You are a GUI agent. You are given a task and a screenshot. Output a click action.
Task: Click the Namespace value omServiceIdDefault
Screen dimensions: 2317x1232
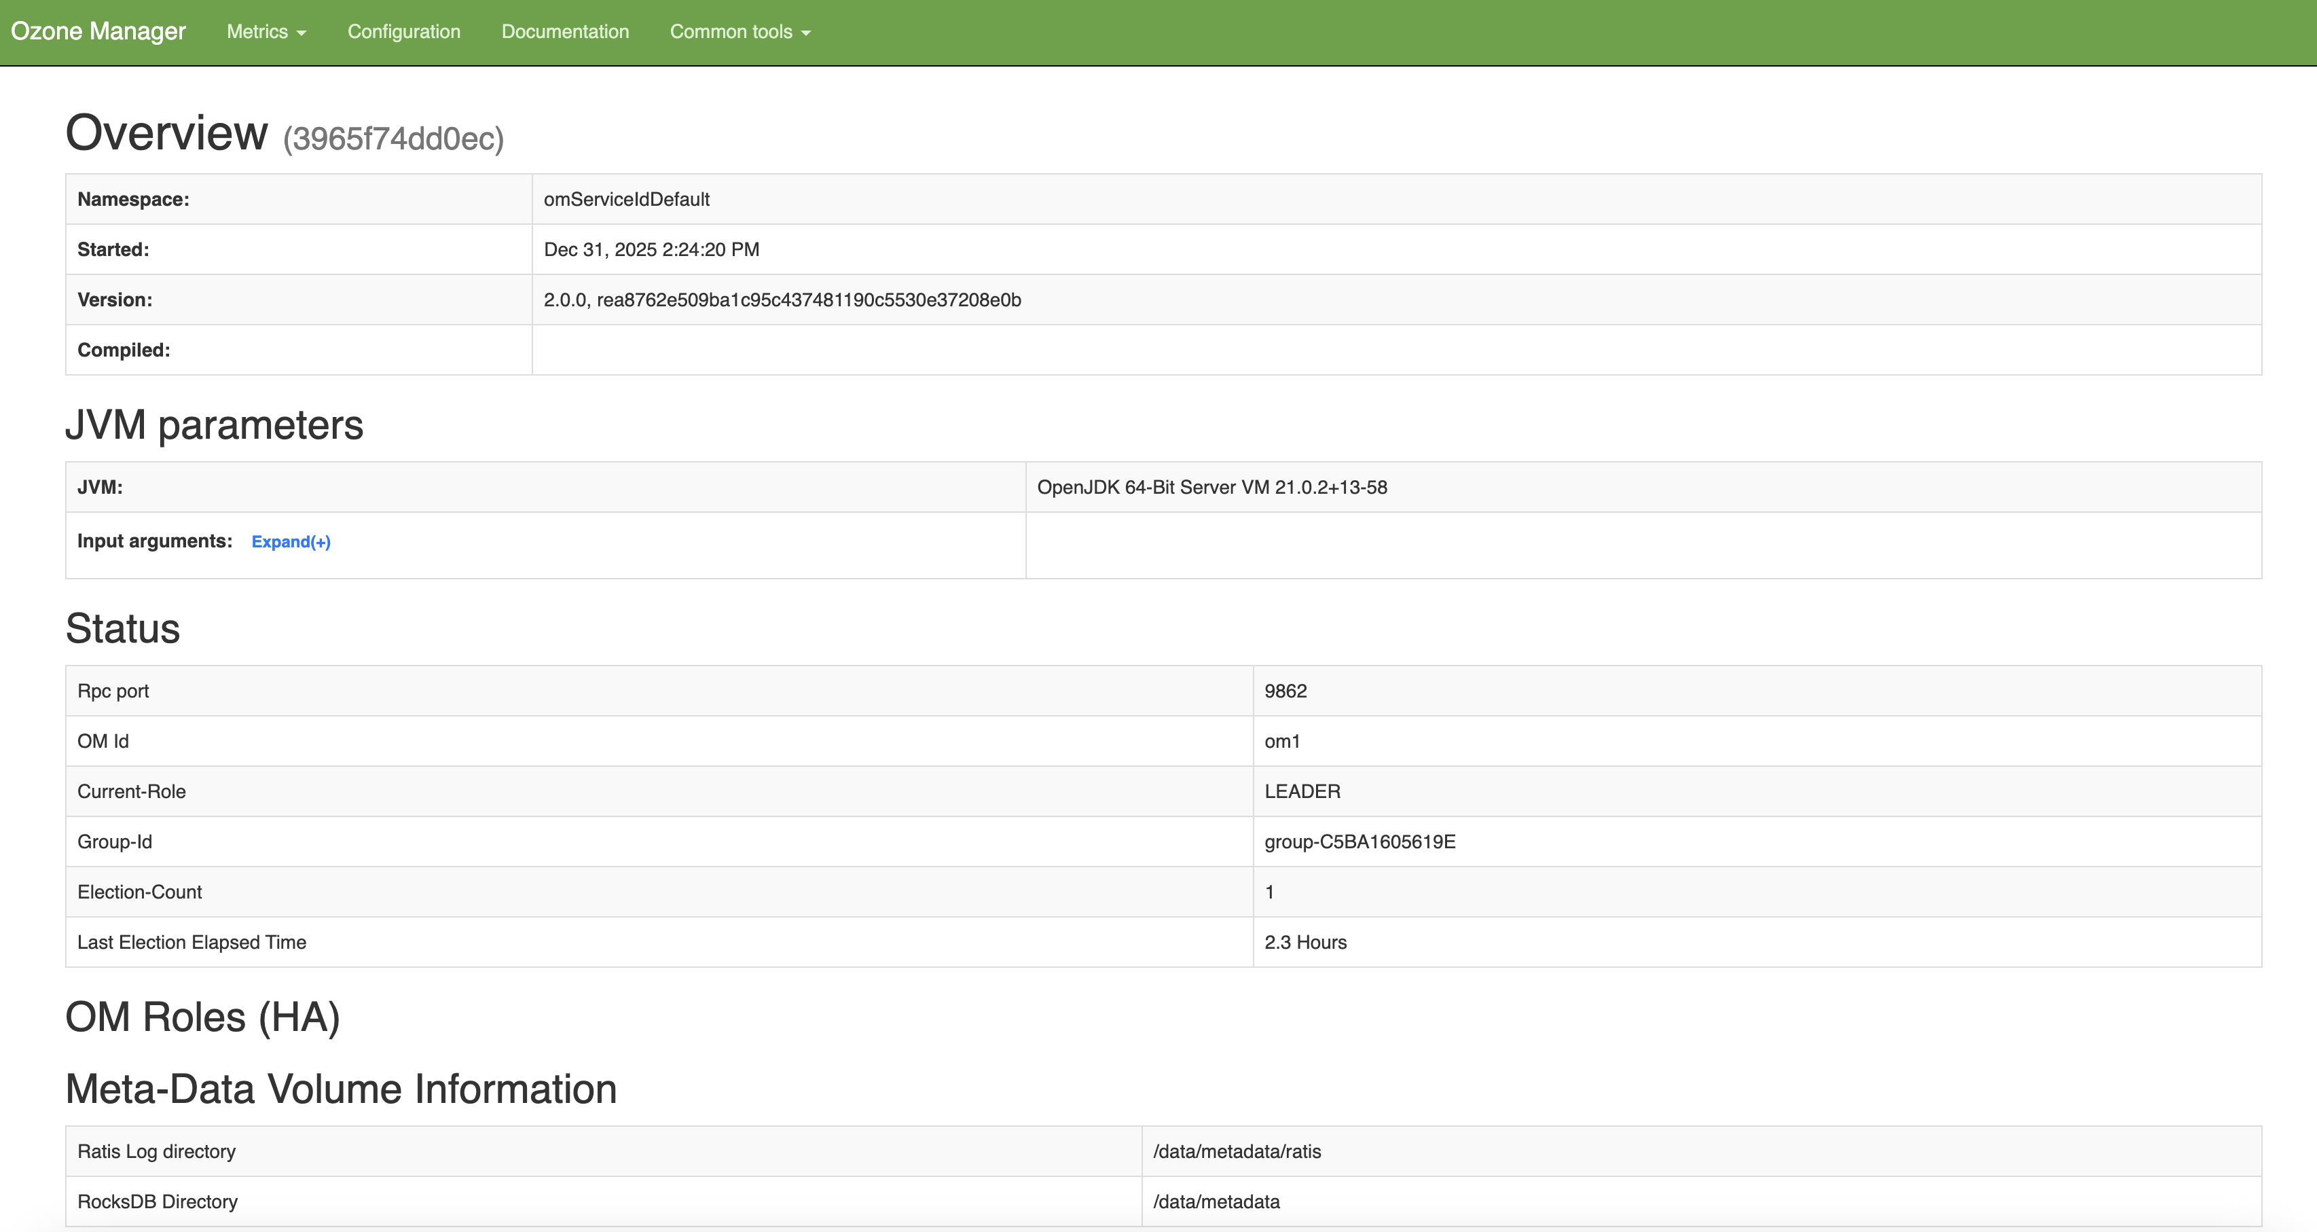[627, 199]
